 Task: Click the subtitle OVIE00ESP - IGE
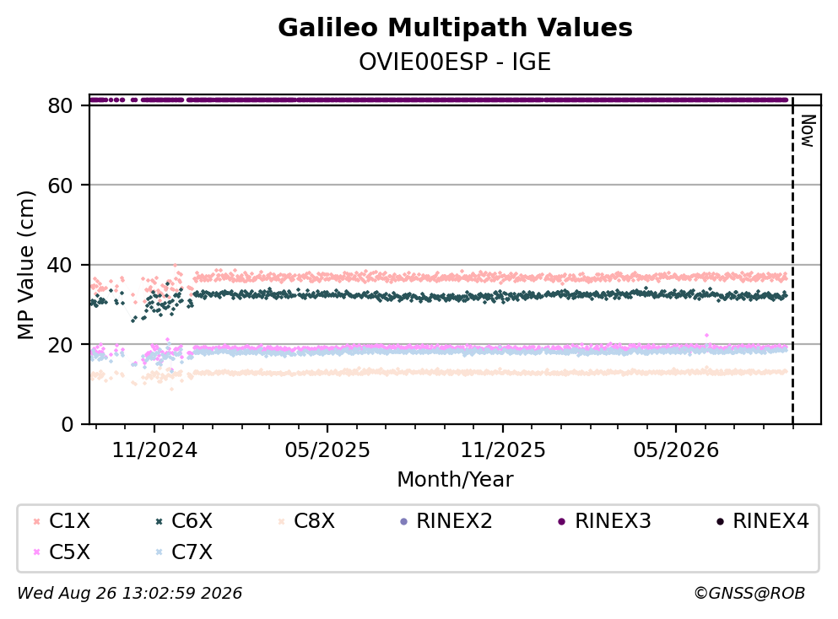(455, 62)
